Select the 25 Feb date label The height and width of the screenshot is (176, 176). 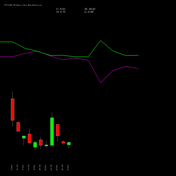click(57, 168)
